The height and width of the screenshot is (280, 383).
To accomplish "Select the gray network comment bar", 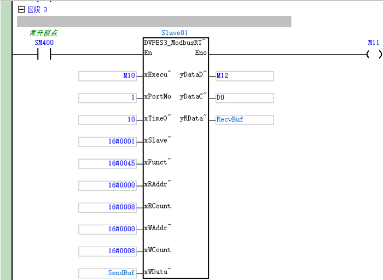I will 154,21.
